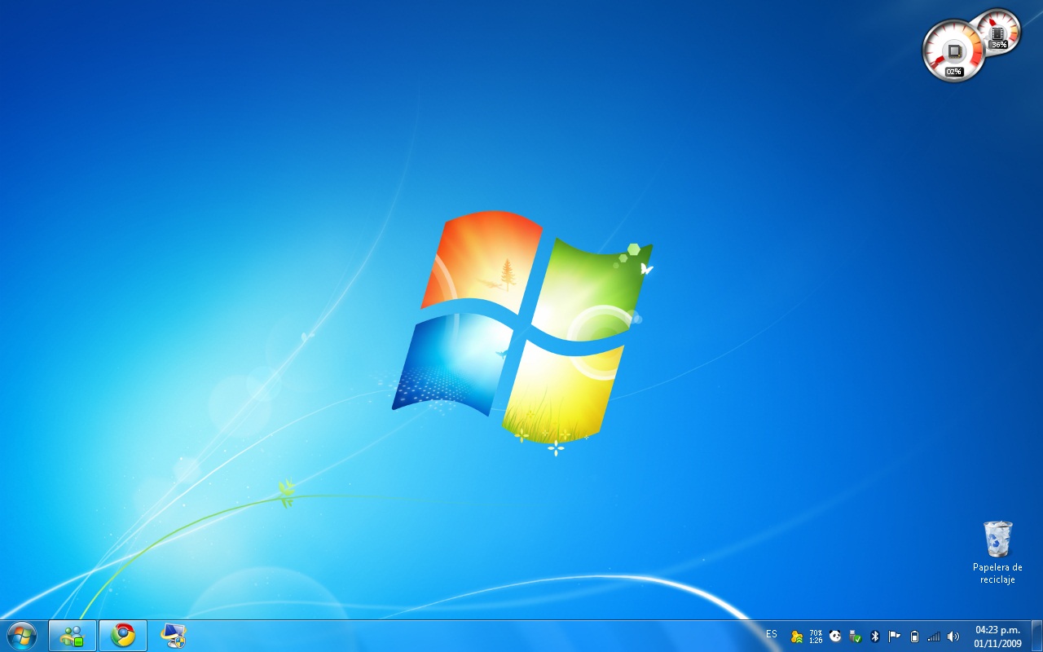Click the Show desktop button at taskbar end
This screenshot has width=1043, height=652.
pos(1036,636)
